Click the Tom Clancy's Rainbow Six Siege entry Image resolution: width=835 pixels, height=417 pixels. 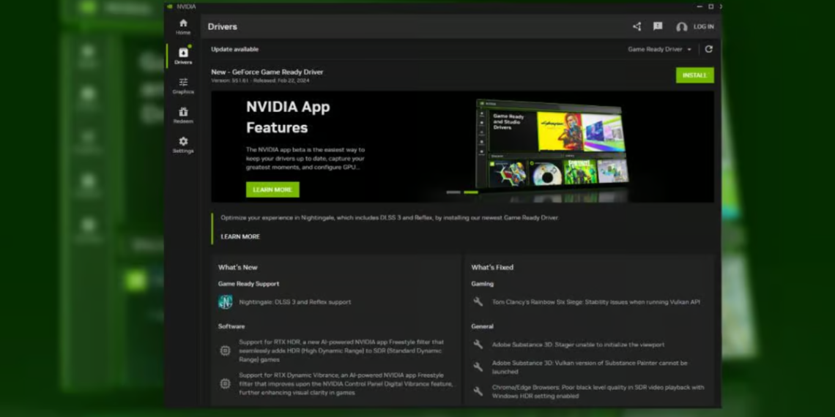click(596, 301)
